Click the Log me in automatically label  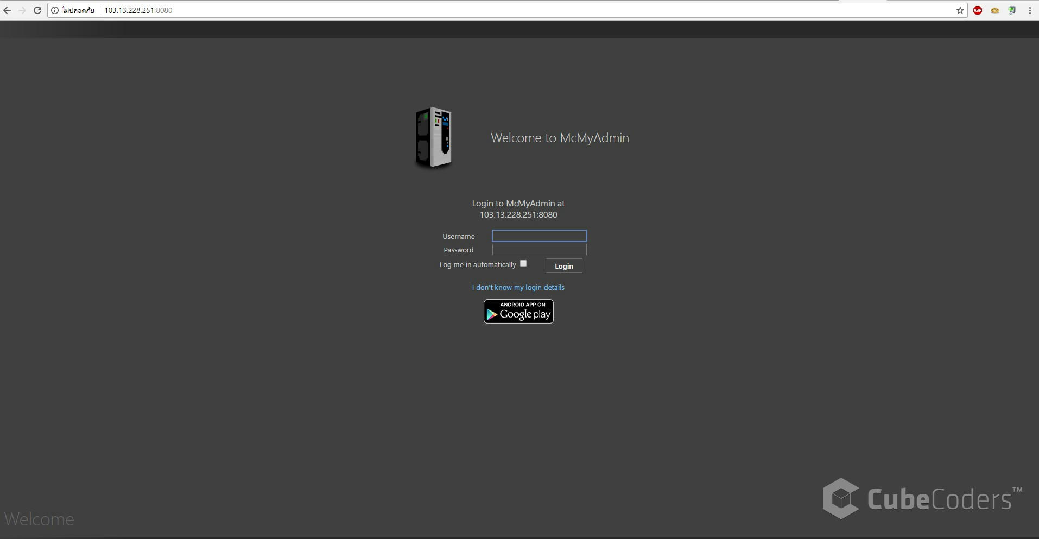tap(478, 265)
